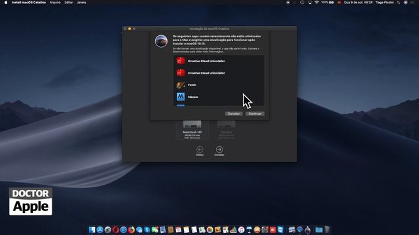Viewport: 419px width, 235px height.
Task: Select the second Creative Cloud Uninstaller row
Action: click(219, 73)
